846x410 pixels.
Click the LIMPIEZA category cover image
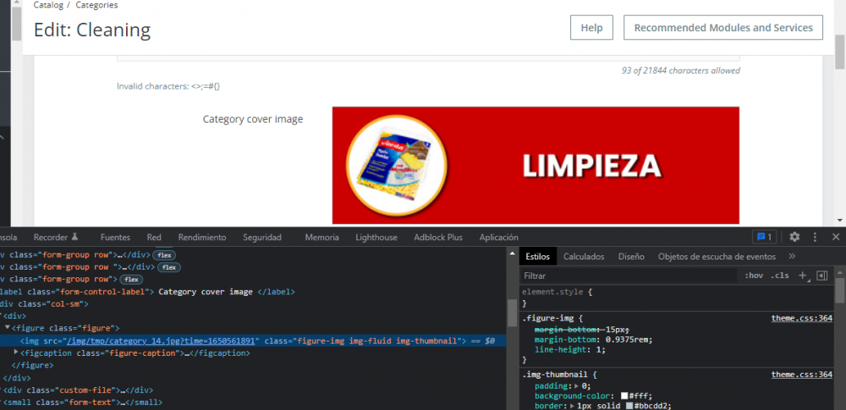(536, 165)
